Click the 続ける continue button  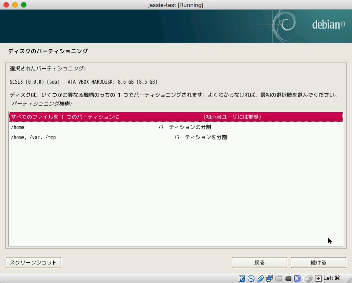(x=318, y=263)
